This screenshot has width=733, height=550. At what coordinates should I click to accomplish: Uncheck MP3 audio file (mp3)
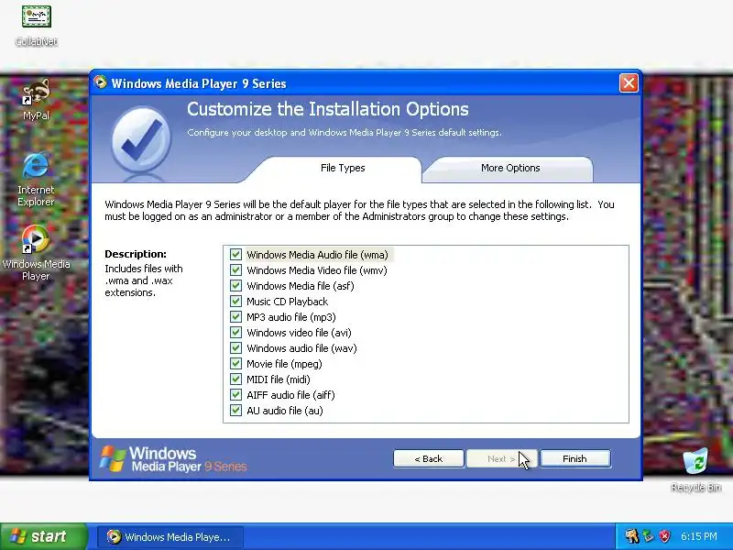[x=235, y=317]
